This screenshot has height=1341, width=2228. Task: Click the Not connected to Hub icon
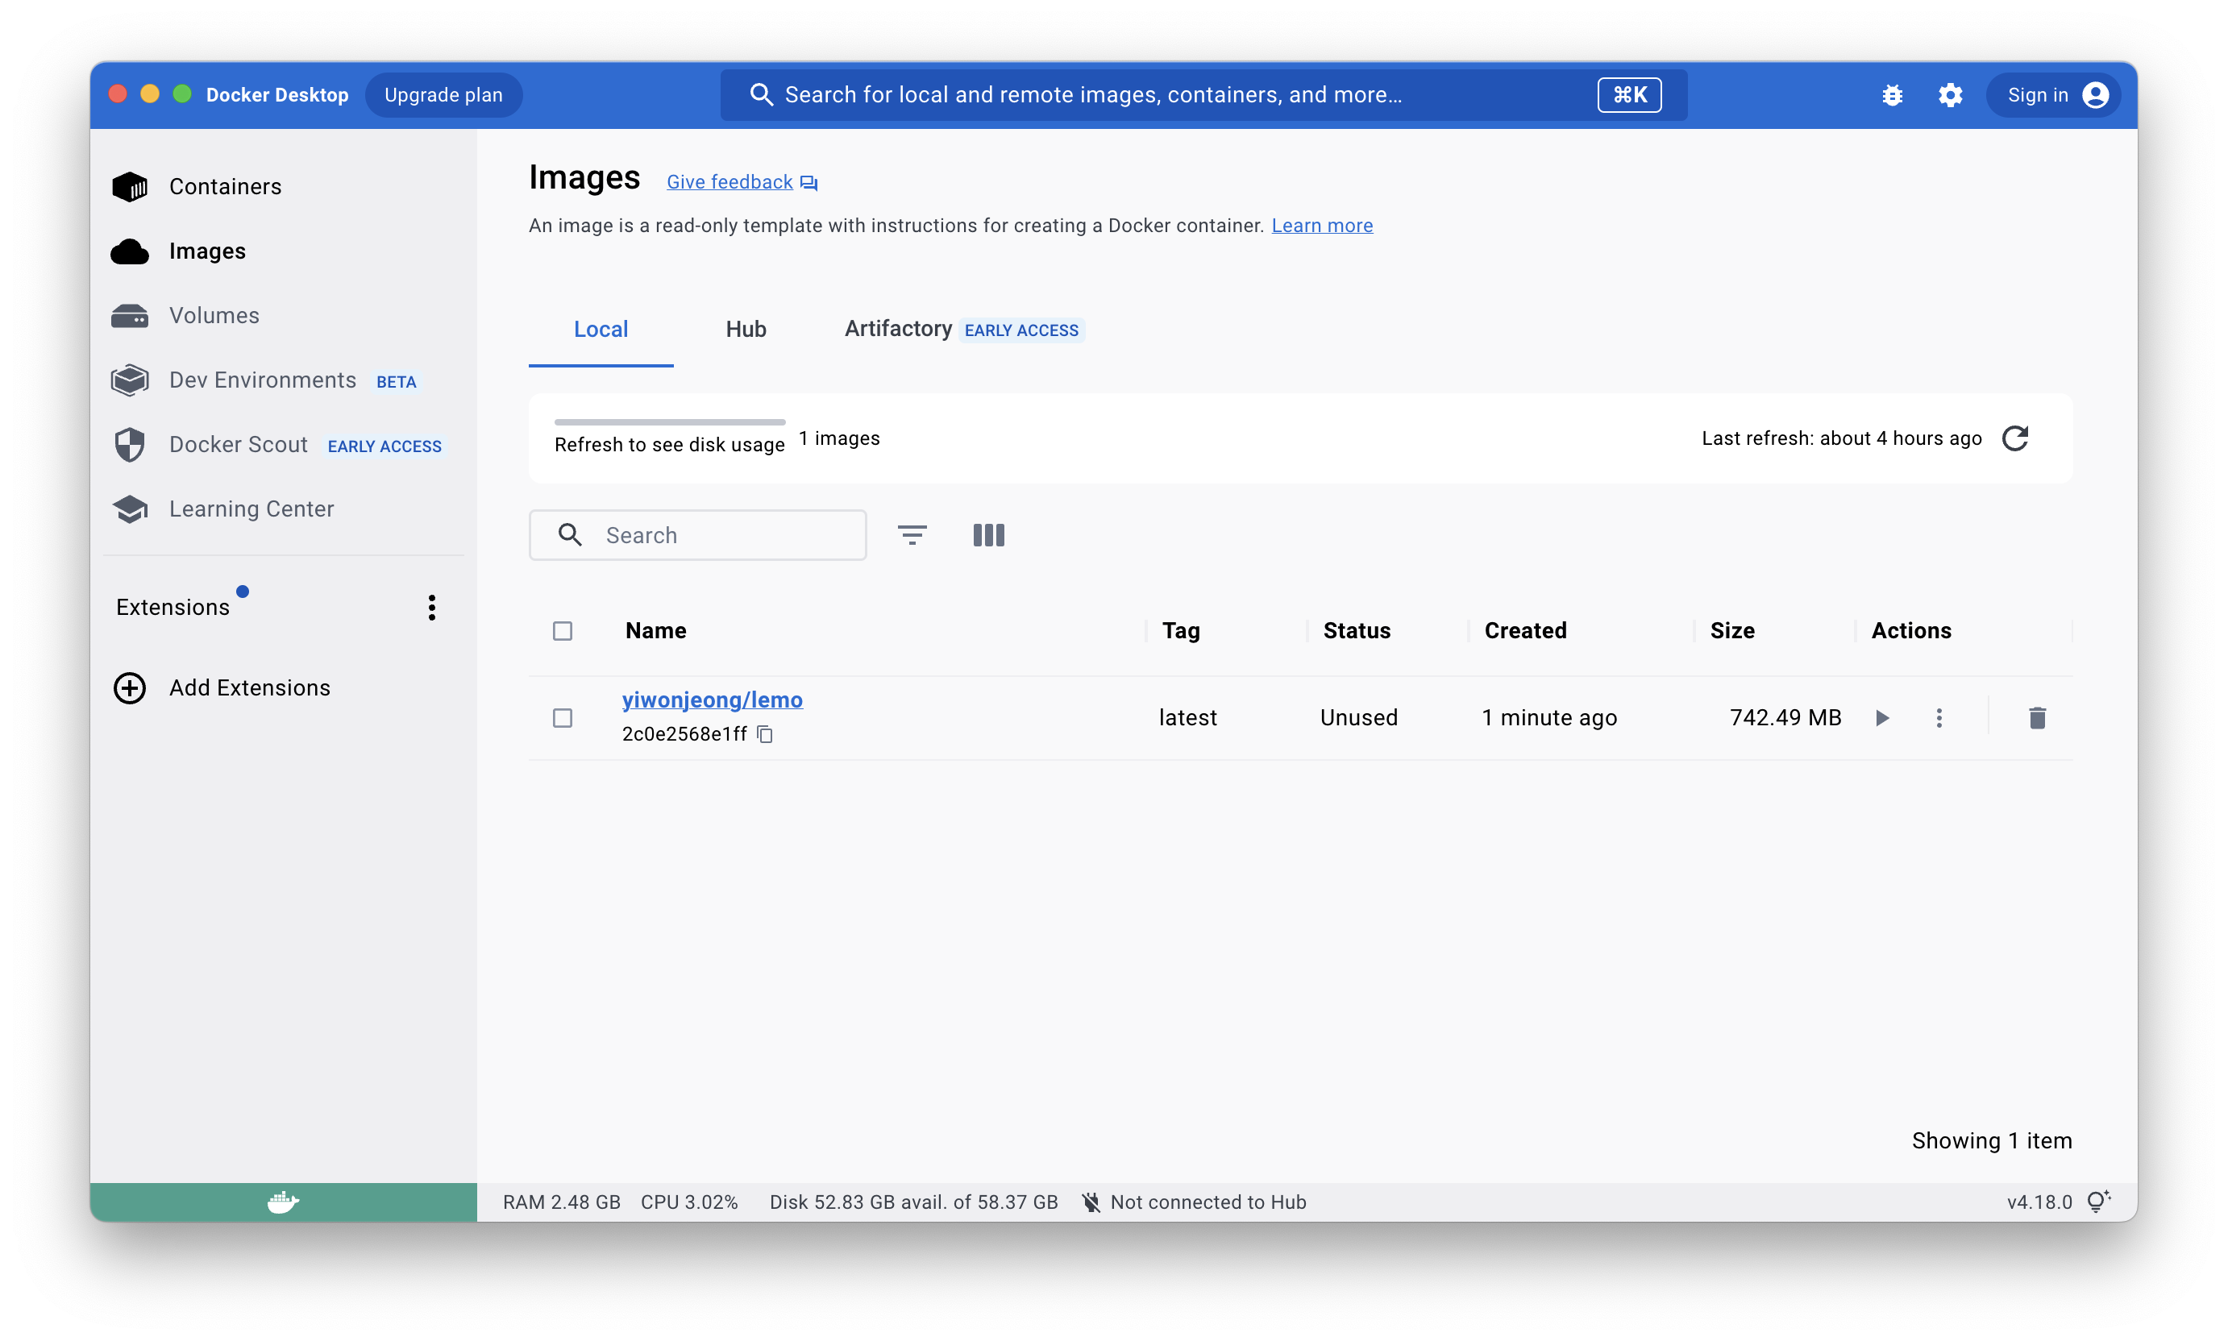(x=1091, y=1202)
